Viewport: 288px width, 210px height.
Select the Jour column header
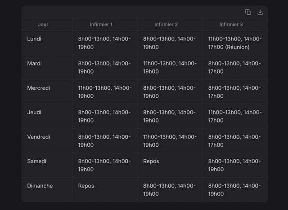(x=43, y=24)
